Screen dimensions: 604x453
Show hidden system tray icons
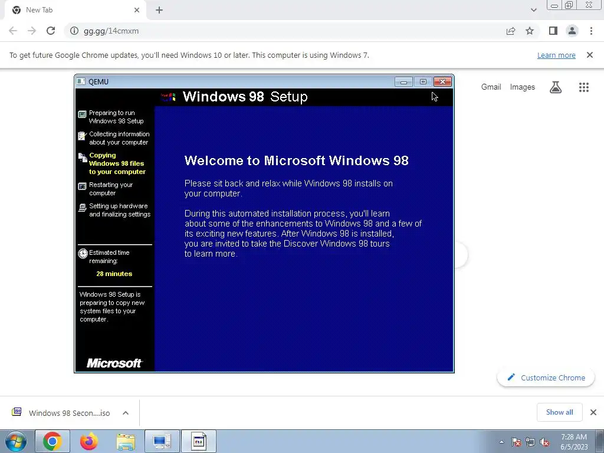click(501, 442)
